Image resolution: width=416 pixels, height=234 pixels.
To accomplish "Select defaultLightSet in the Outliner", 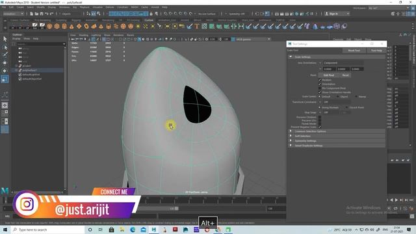I will 31,75.
